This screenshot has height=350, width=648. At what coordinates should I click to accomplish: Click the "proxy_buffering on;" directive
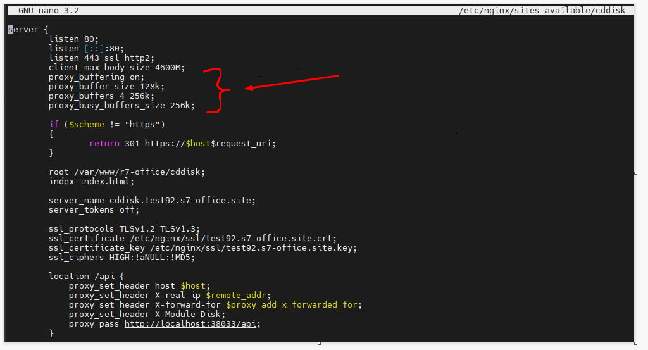click(96, 77)
